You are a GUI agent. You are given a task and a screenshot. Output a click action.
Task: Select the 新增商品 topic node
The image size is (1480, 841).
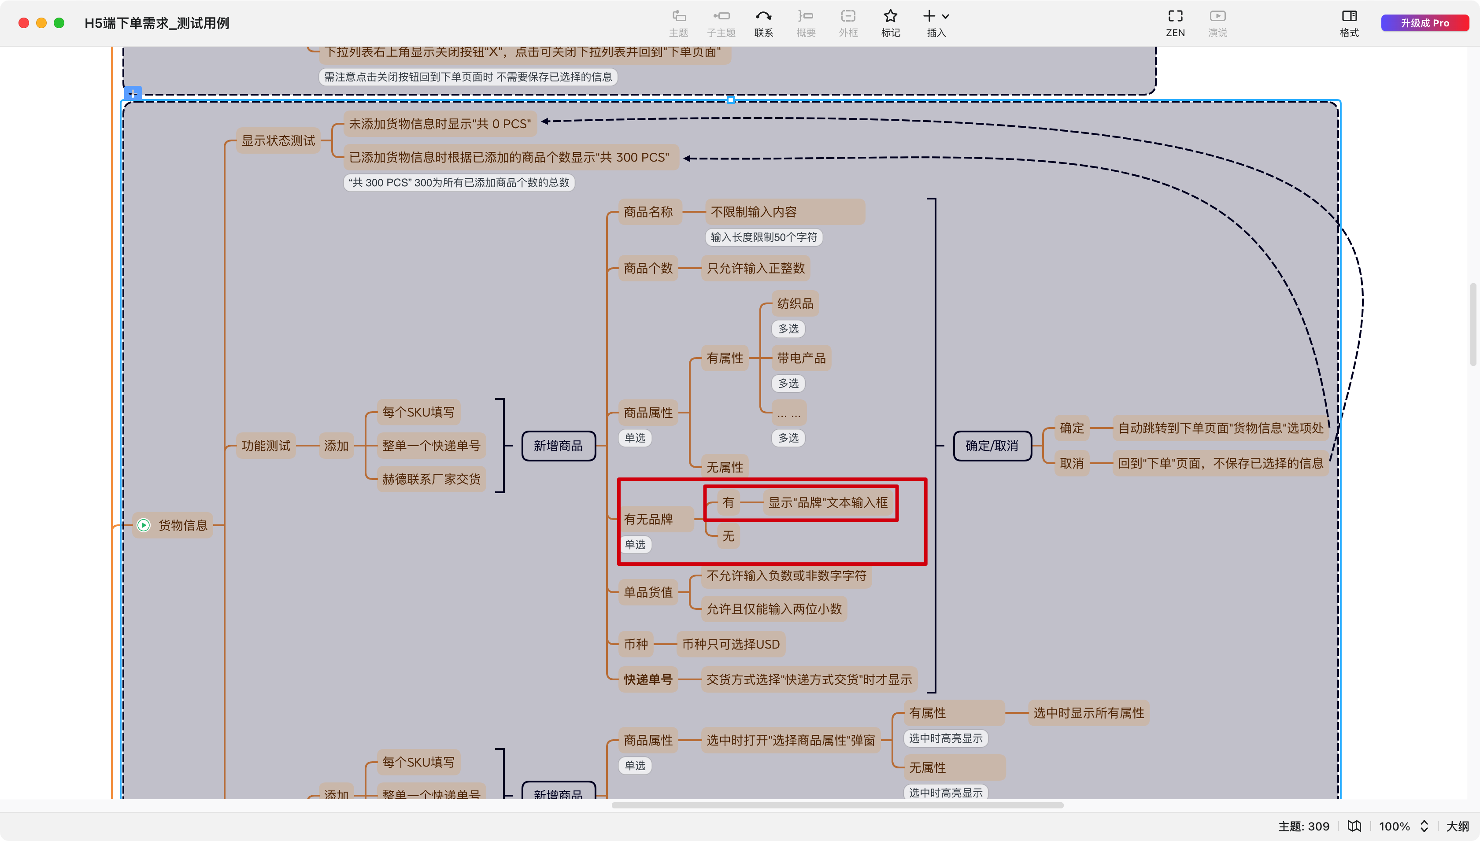coord(558,446)
